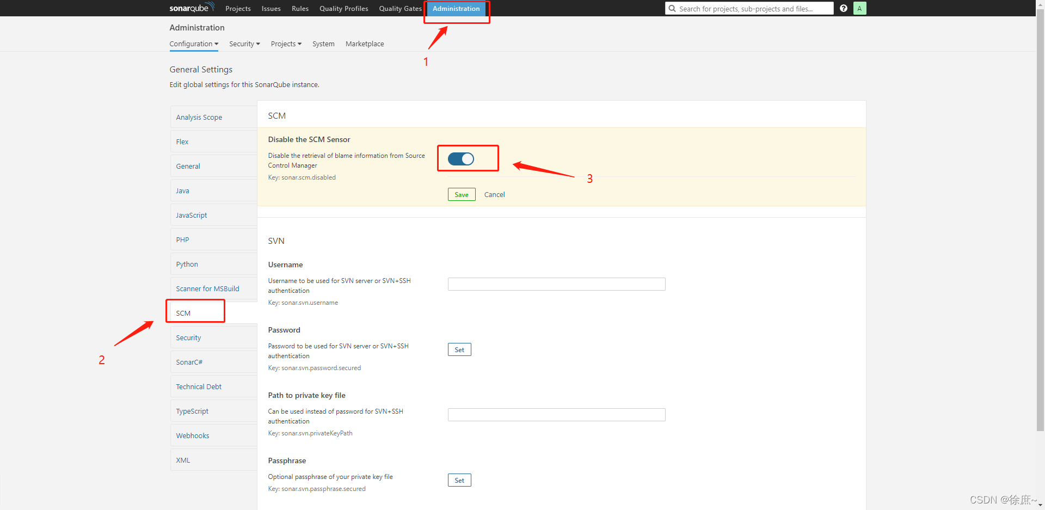The height and width of the screenshot is (510, 1045).
Task: Open Quality Gates page
Action: (x=401, y=8)
